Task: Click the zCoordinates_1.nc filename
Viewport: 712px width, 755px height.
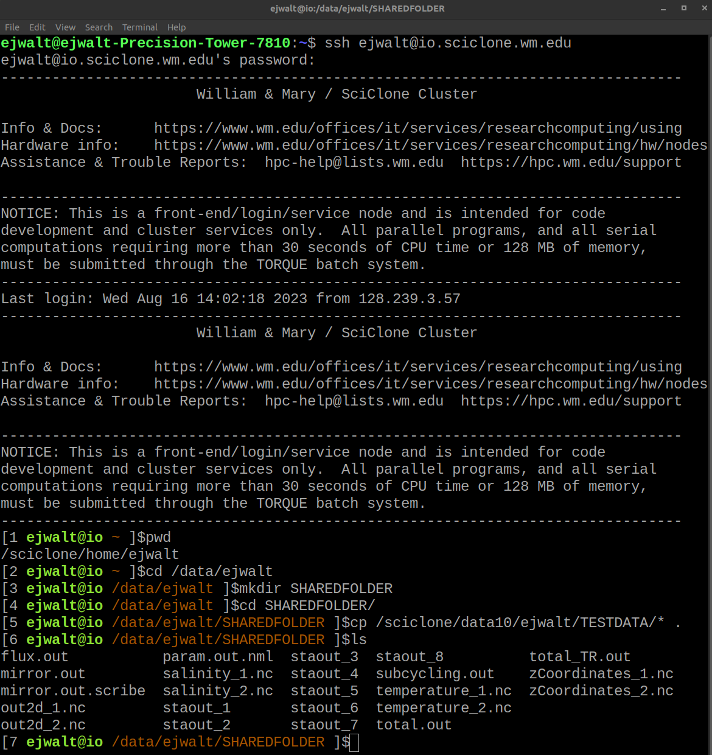Action: [x=601, y=674]
